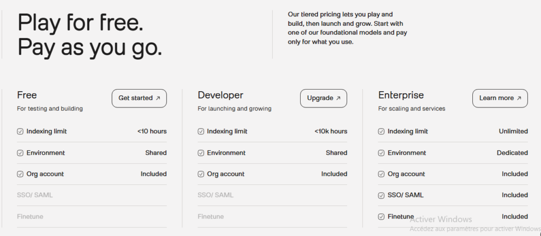Click the arrow icon inside Get started
The width and height of the screenshot is (541, 236).
[x=158, y=98]
